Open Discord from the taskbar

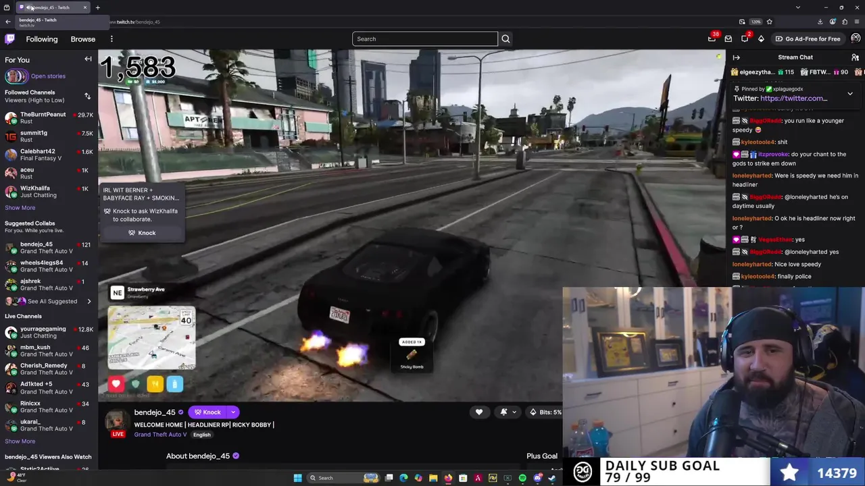[x=537, y=478]
